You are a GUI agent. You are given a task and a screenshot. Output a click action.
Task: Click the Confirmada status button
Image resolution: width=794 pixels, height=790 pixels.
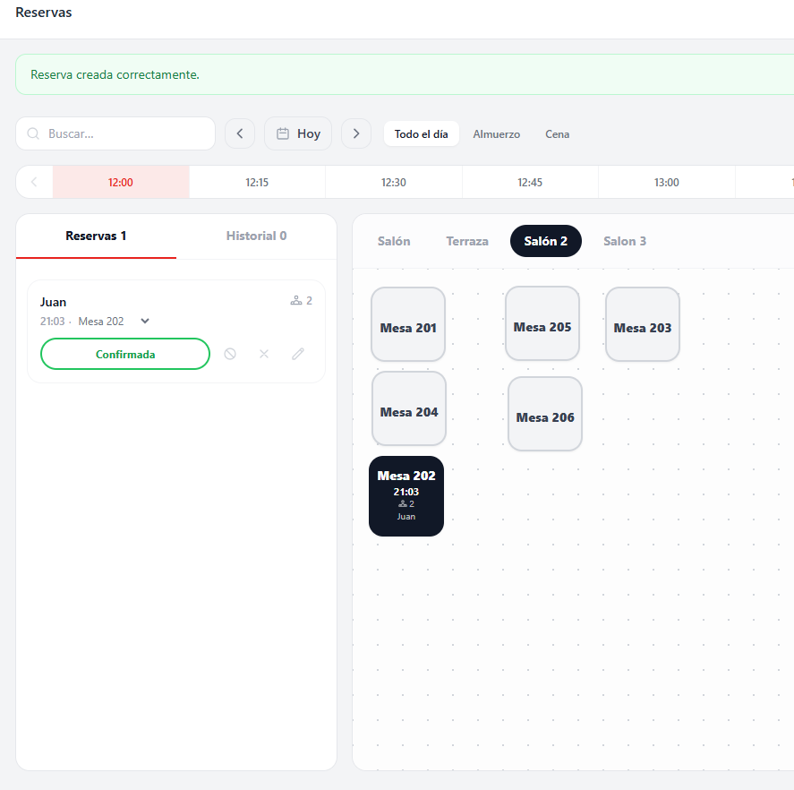(125, 354)
